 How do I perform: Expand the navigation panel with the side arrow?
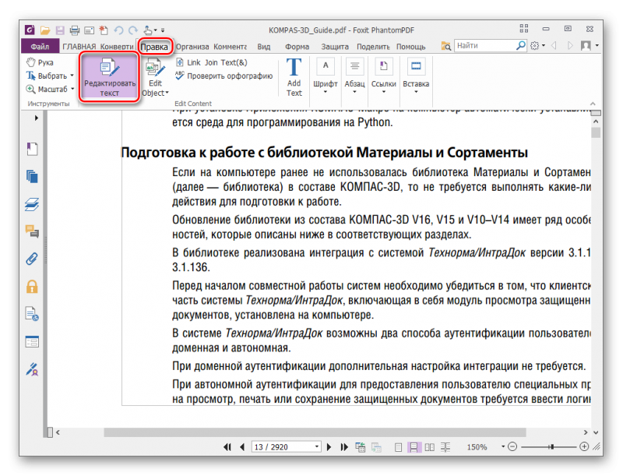(36, 118)
